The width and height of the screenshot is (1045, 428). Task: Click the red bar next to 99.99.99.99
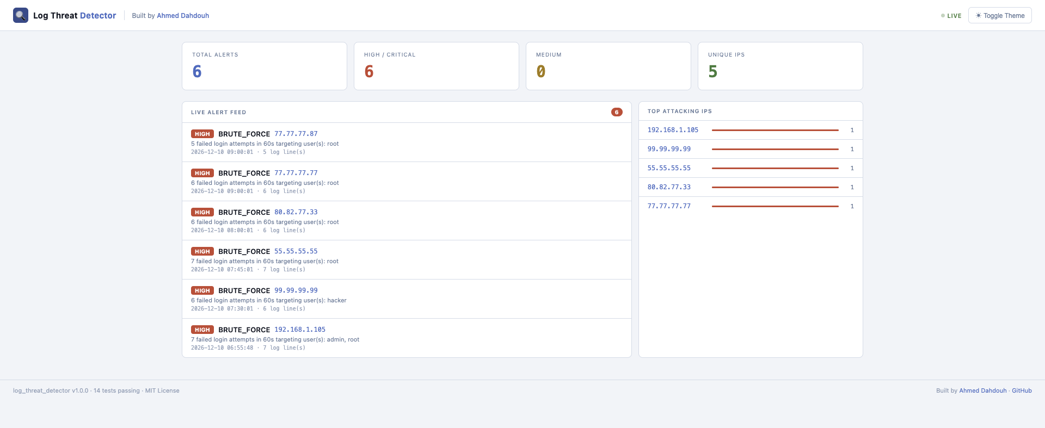click(775, 149)
